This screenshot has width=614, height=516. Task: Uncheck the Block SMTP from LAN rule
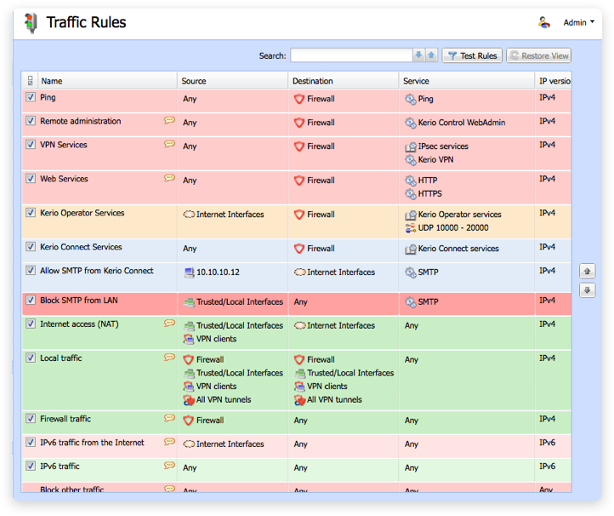(31, 301)
